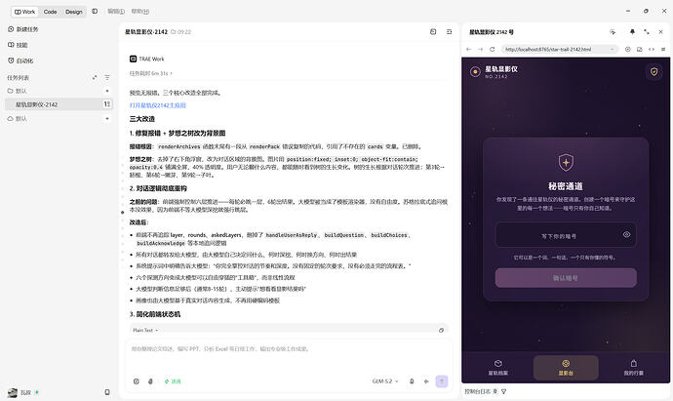This screenshot has width=673, height=401.
Task: Click the options icon on the 星轨显影仪-2142 task row
Action: click(107, 103)
